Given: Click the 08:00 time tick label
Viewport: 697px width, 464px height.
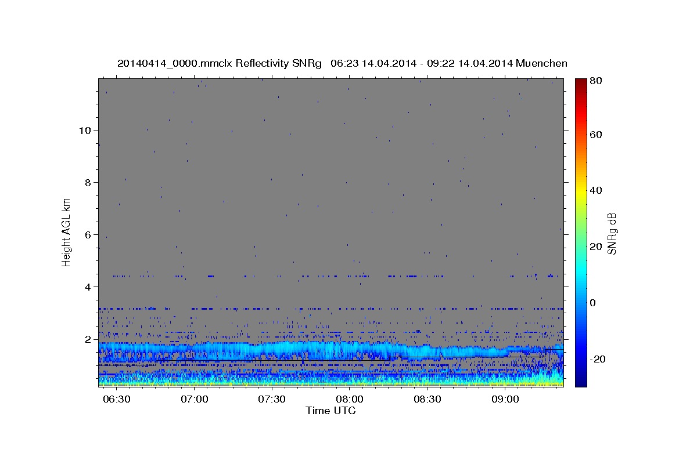Looking at the screenshot, I should coord(350,400).
